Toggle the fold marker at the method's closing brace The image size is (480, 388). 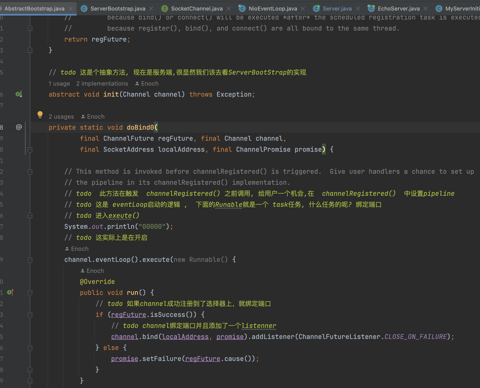coord(30,50)
